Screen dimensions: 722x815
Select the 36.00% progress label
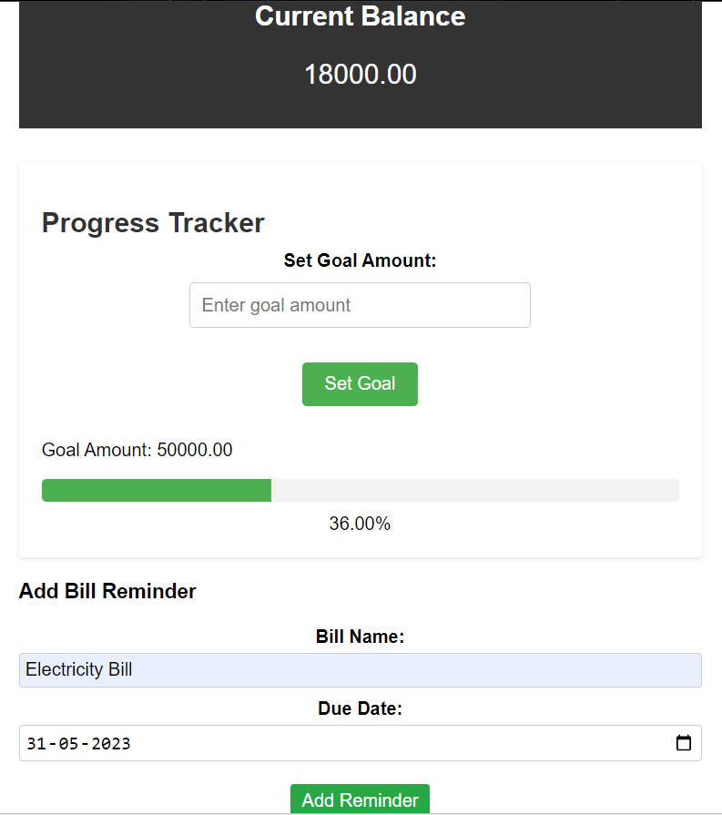(360, 524)
